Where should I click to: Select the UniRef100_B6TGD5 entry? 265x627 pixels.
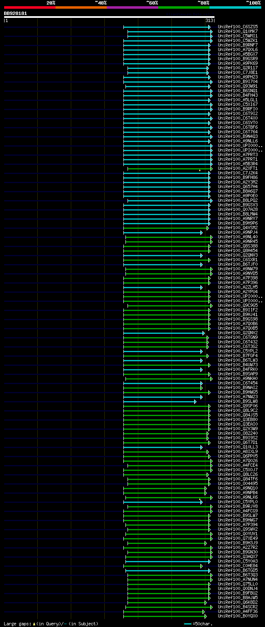[238, 570]
